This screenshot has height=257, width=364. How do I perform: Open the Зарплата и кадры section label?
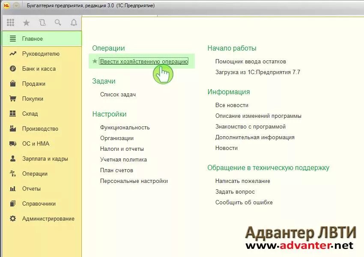pos(45,159)
